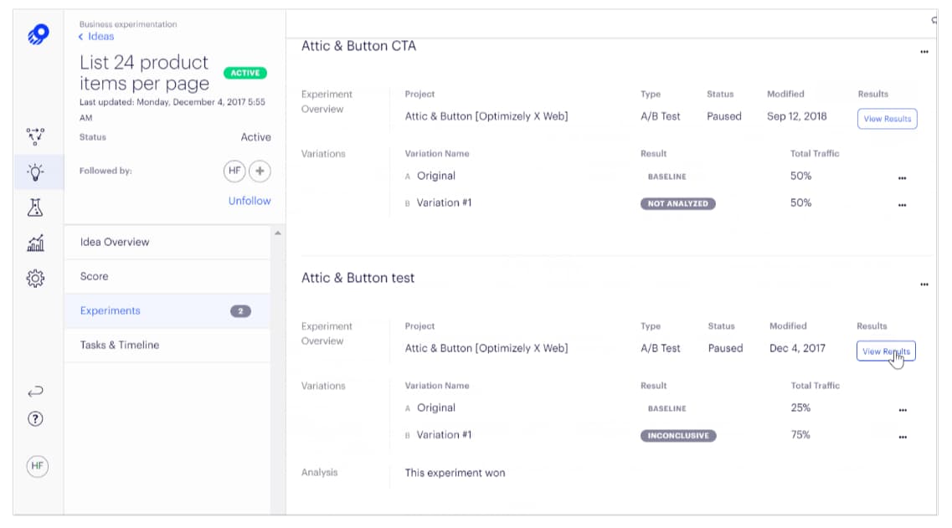Switch to the Idea Overview tab

tap(116, 242)
